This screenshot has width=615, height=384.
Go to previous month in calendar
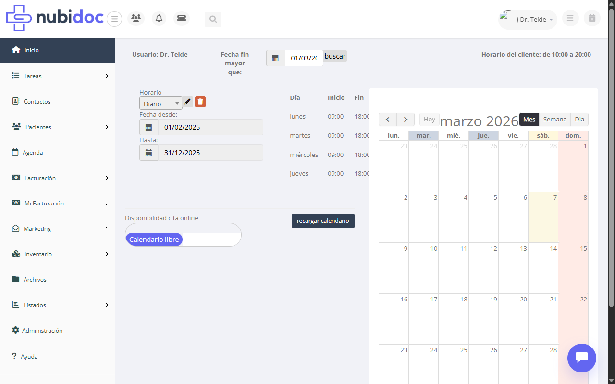[388, 120]
